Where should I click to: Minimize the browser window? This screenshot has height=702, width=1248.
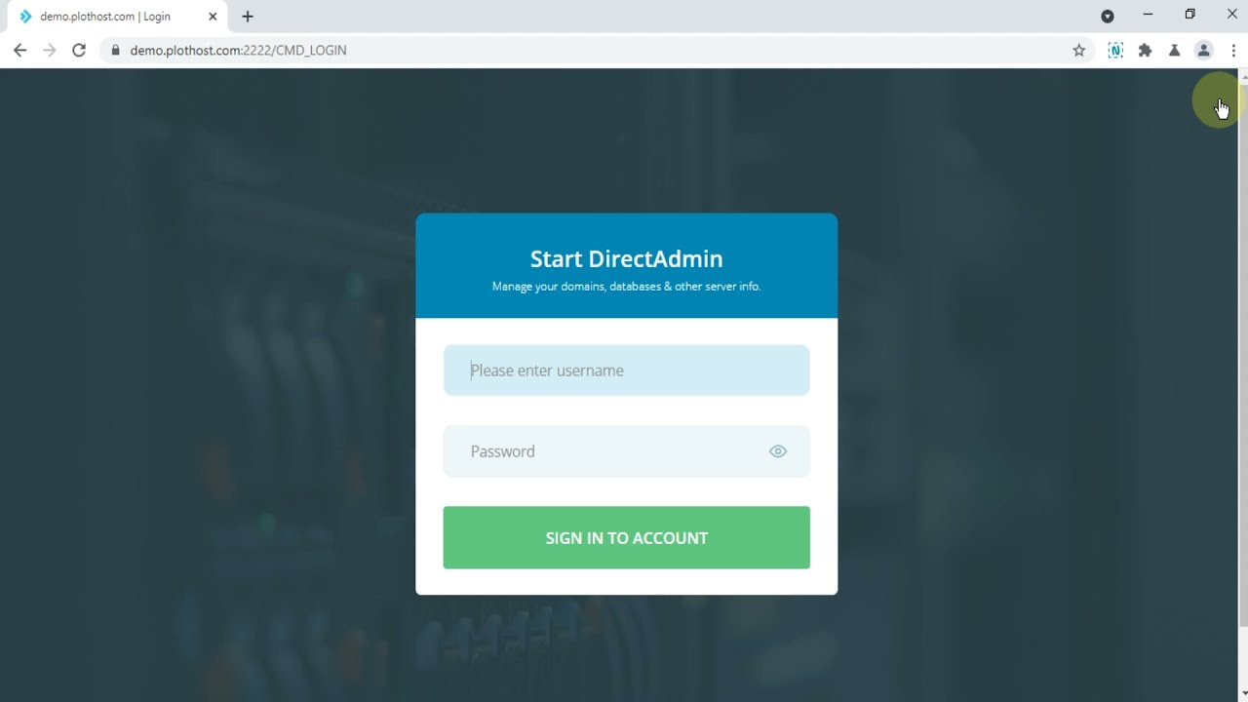coord(1148,15)
